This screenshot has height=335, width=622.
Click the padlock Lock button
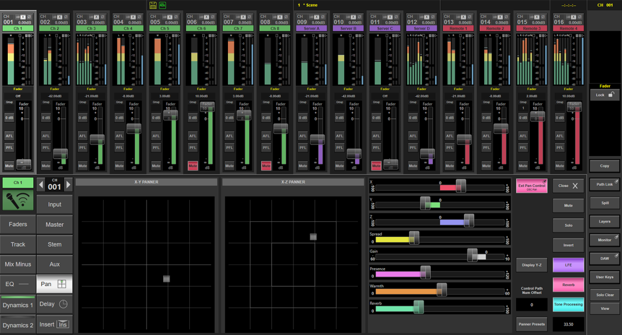coord(604,95)
